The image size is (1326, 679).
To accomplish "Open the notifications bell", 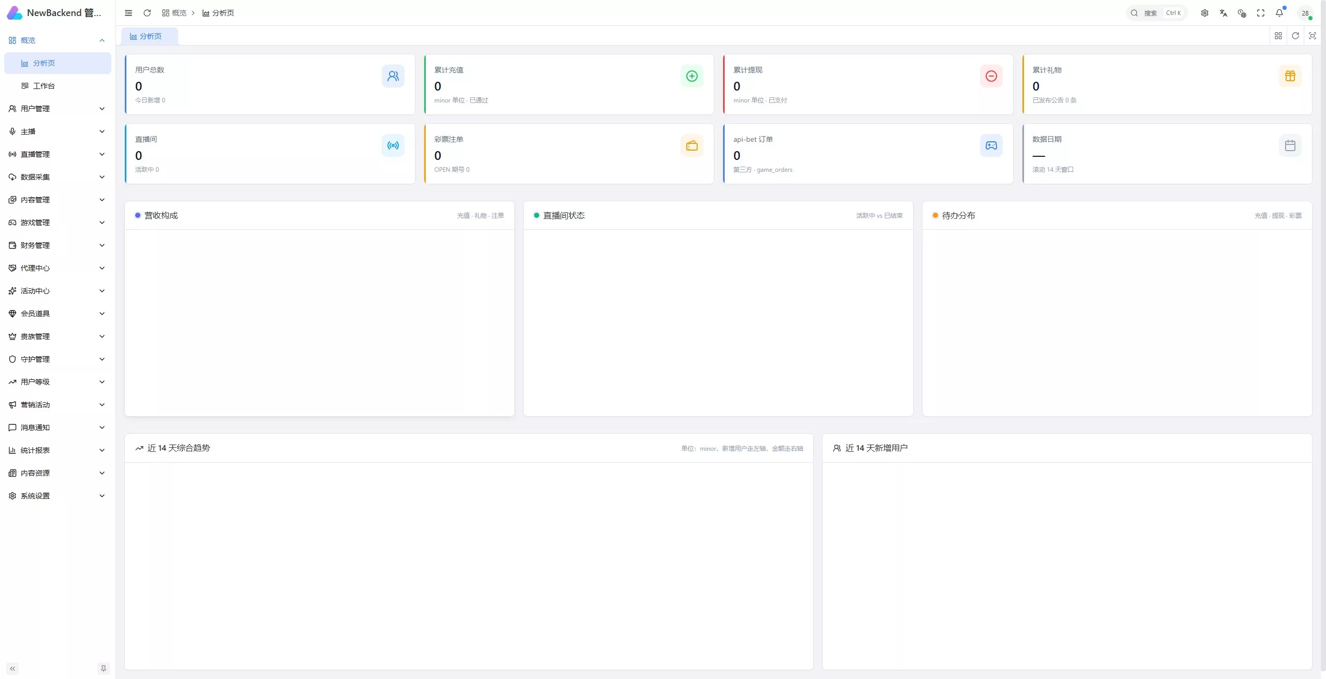I will [x=1279, y=13].
